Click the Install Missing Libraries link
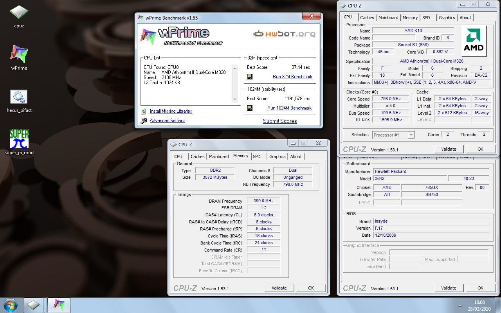 pyautogui.click(x=171, y=111)
